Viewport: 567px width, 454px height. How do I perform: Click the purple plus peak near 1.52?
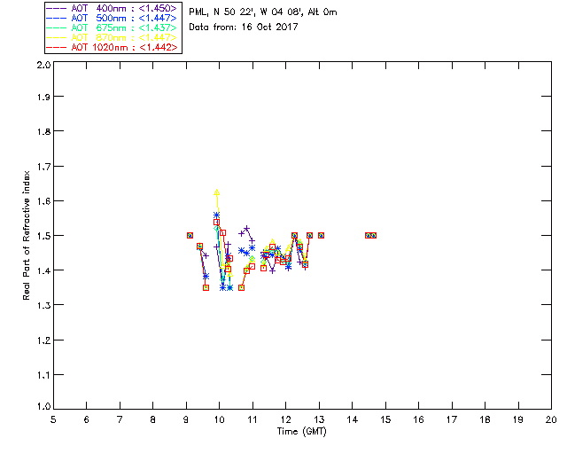(x=247, y=229)
